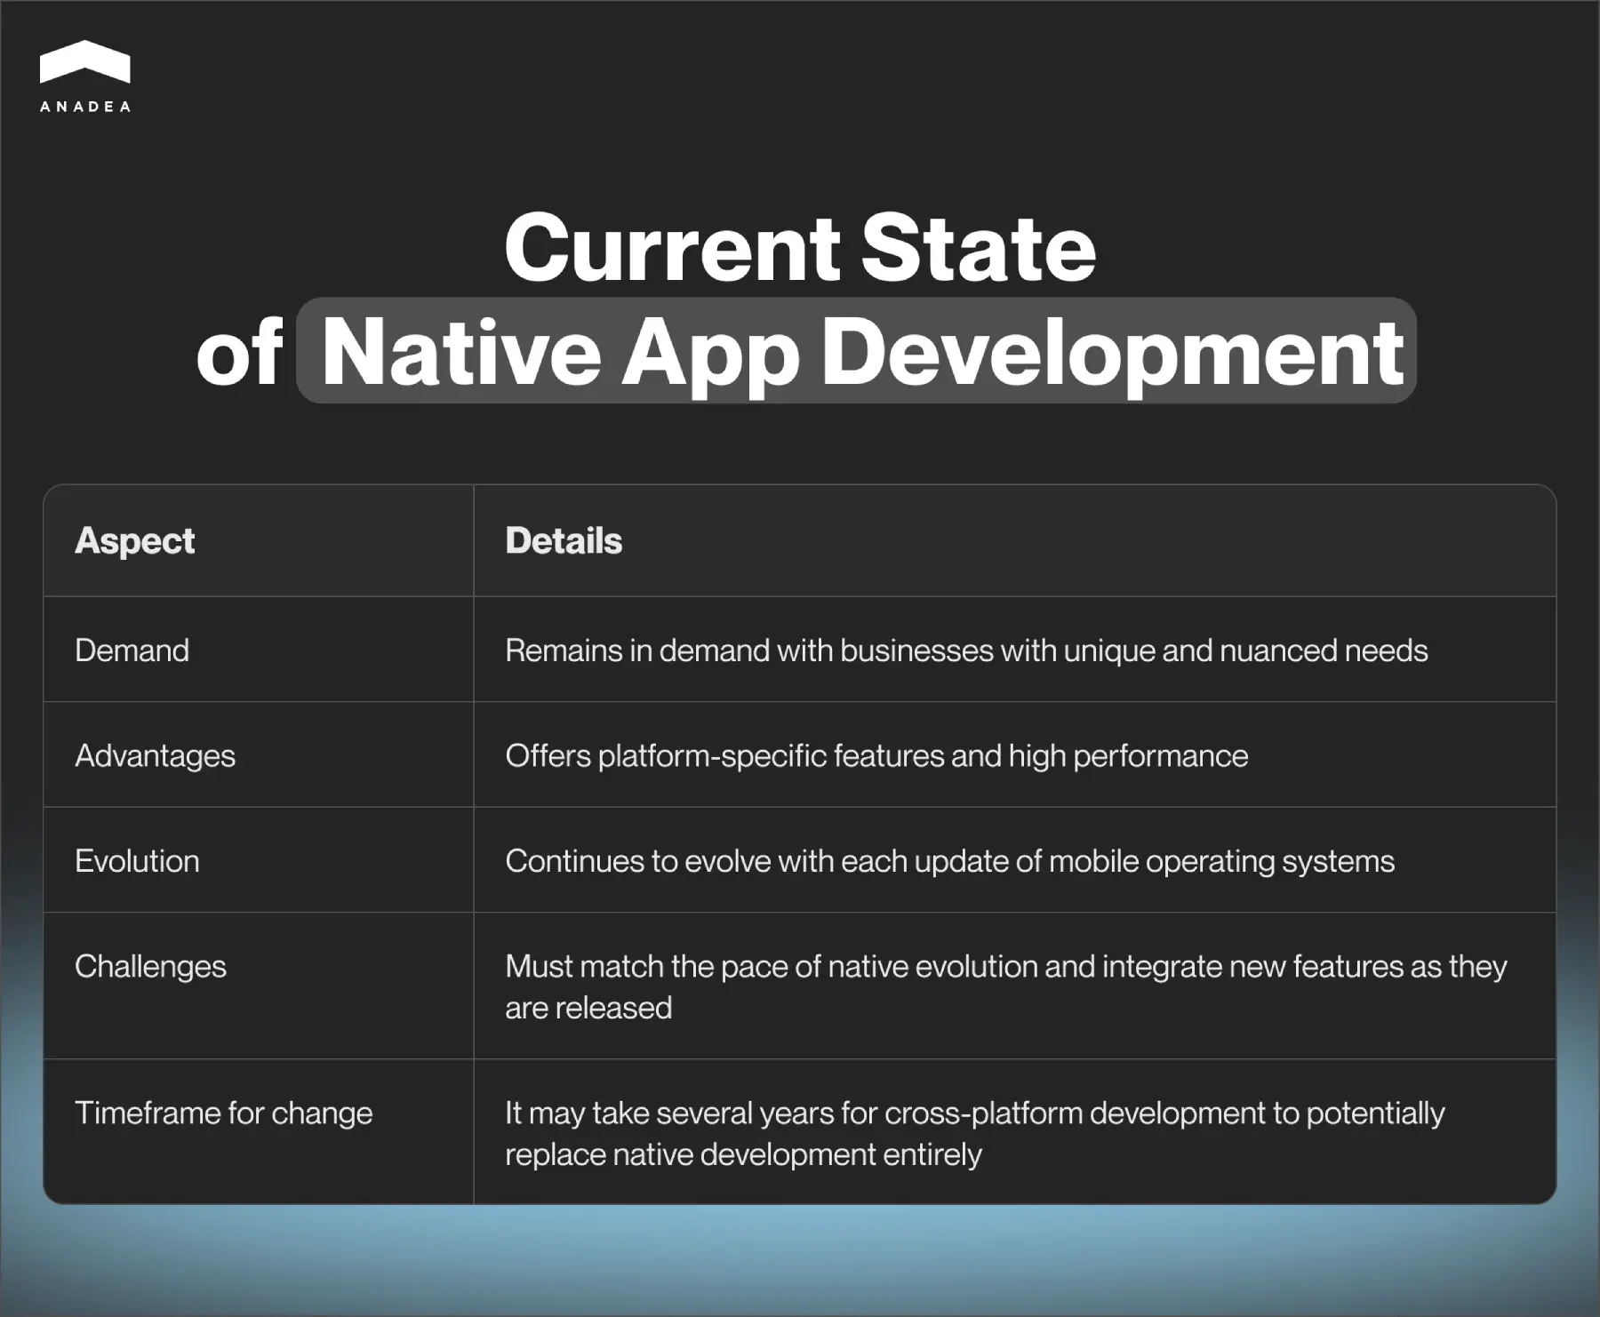Select the 'Details' column header
Image resolution: width=1600 pixels, height=1317 pixels.
pos(563,540)
